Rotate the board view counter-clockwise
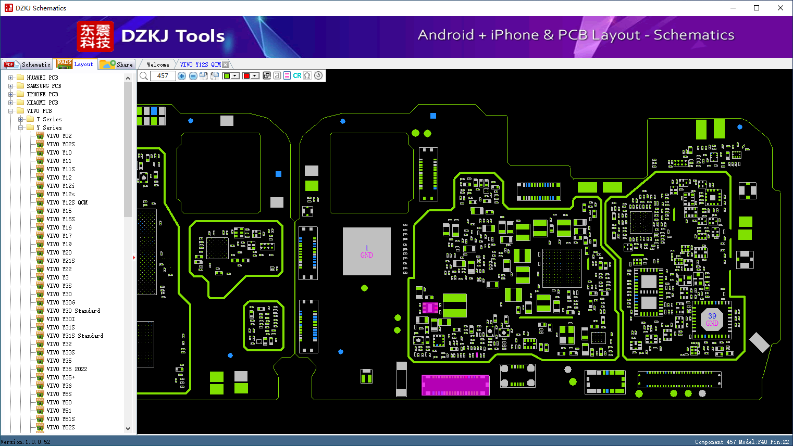 pyautogui.click(x=214, y=76)
